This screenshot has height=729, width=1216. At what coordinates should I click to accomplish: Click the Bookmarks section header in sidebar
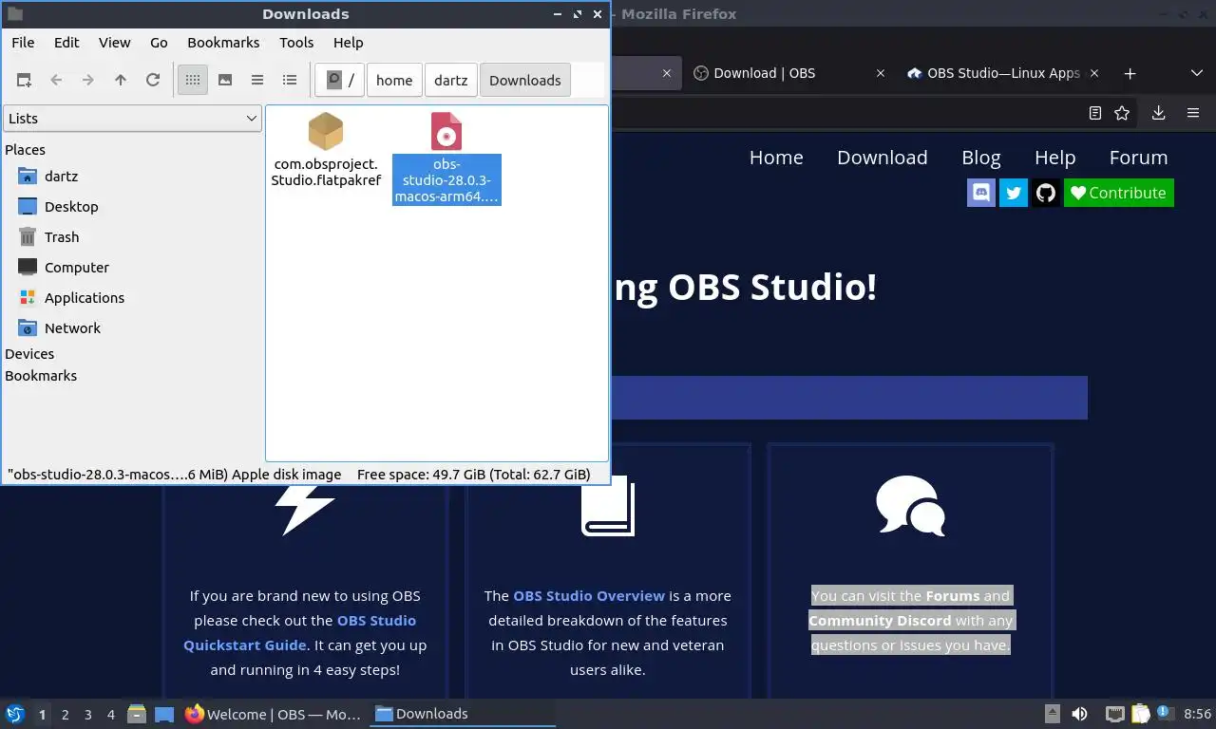[41, 376]
